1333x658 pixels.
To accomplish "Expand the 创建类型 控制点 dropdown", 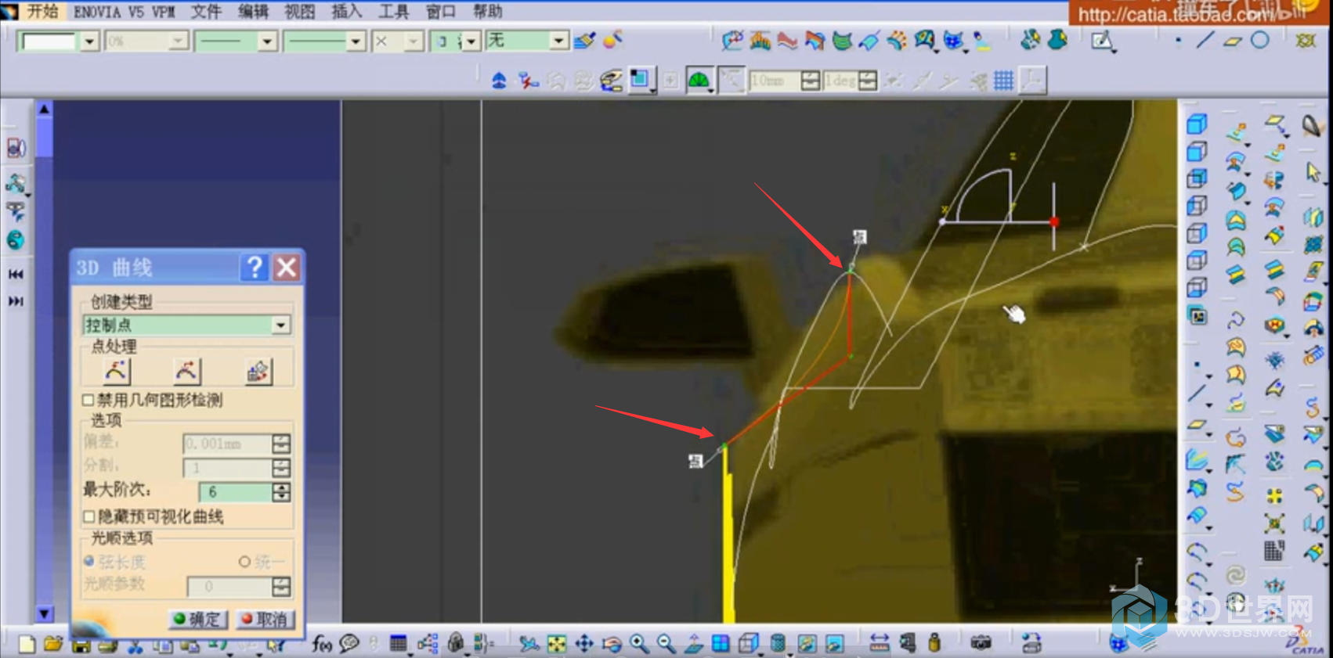I will click(280, 325).
